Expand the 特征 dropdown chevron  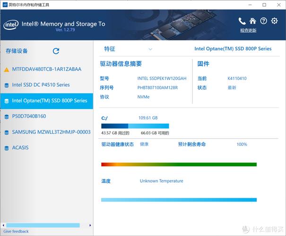(150, 49)
